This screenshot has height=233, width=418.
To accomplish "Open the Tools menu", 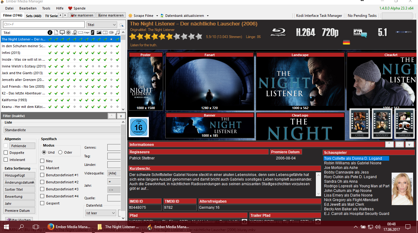I will click(46, 8).
